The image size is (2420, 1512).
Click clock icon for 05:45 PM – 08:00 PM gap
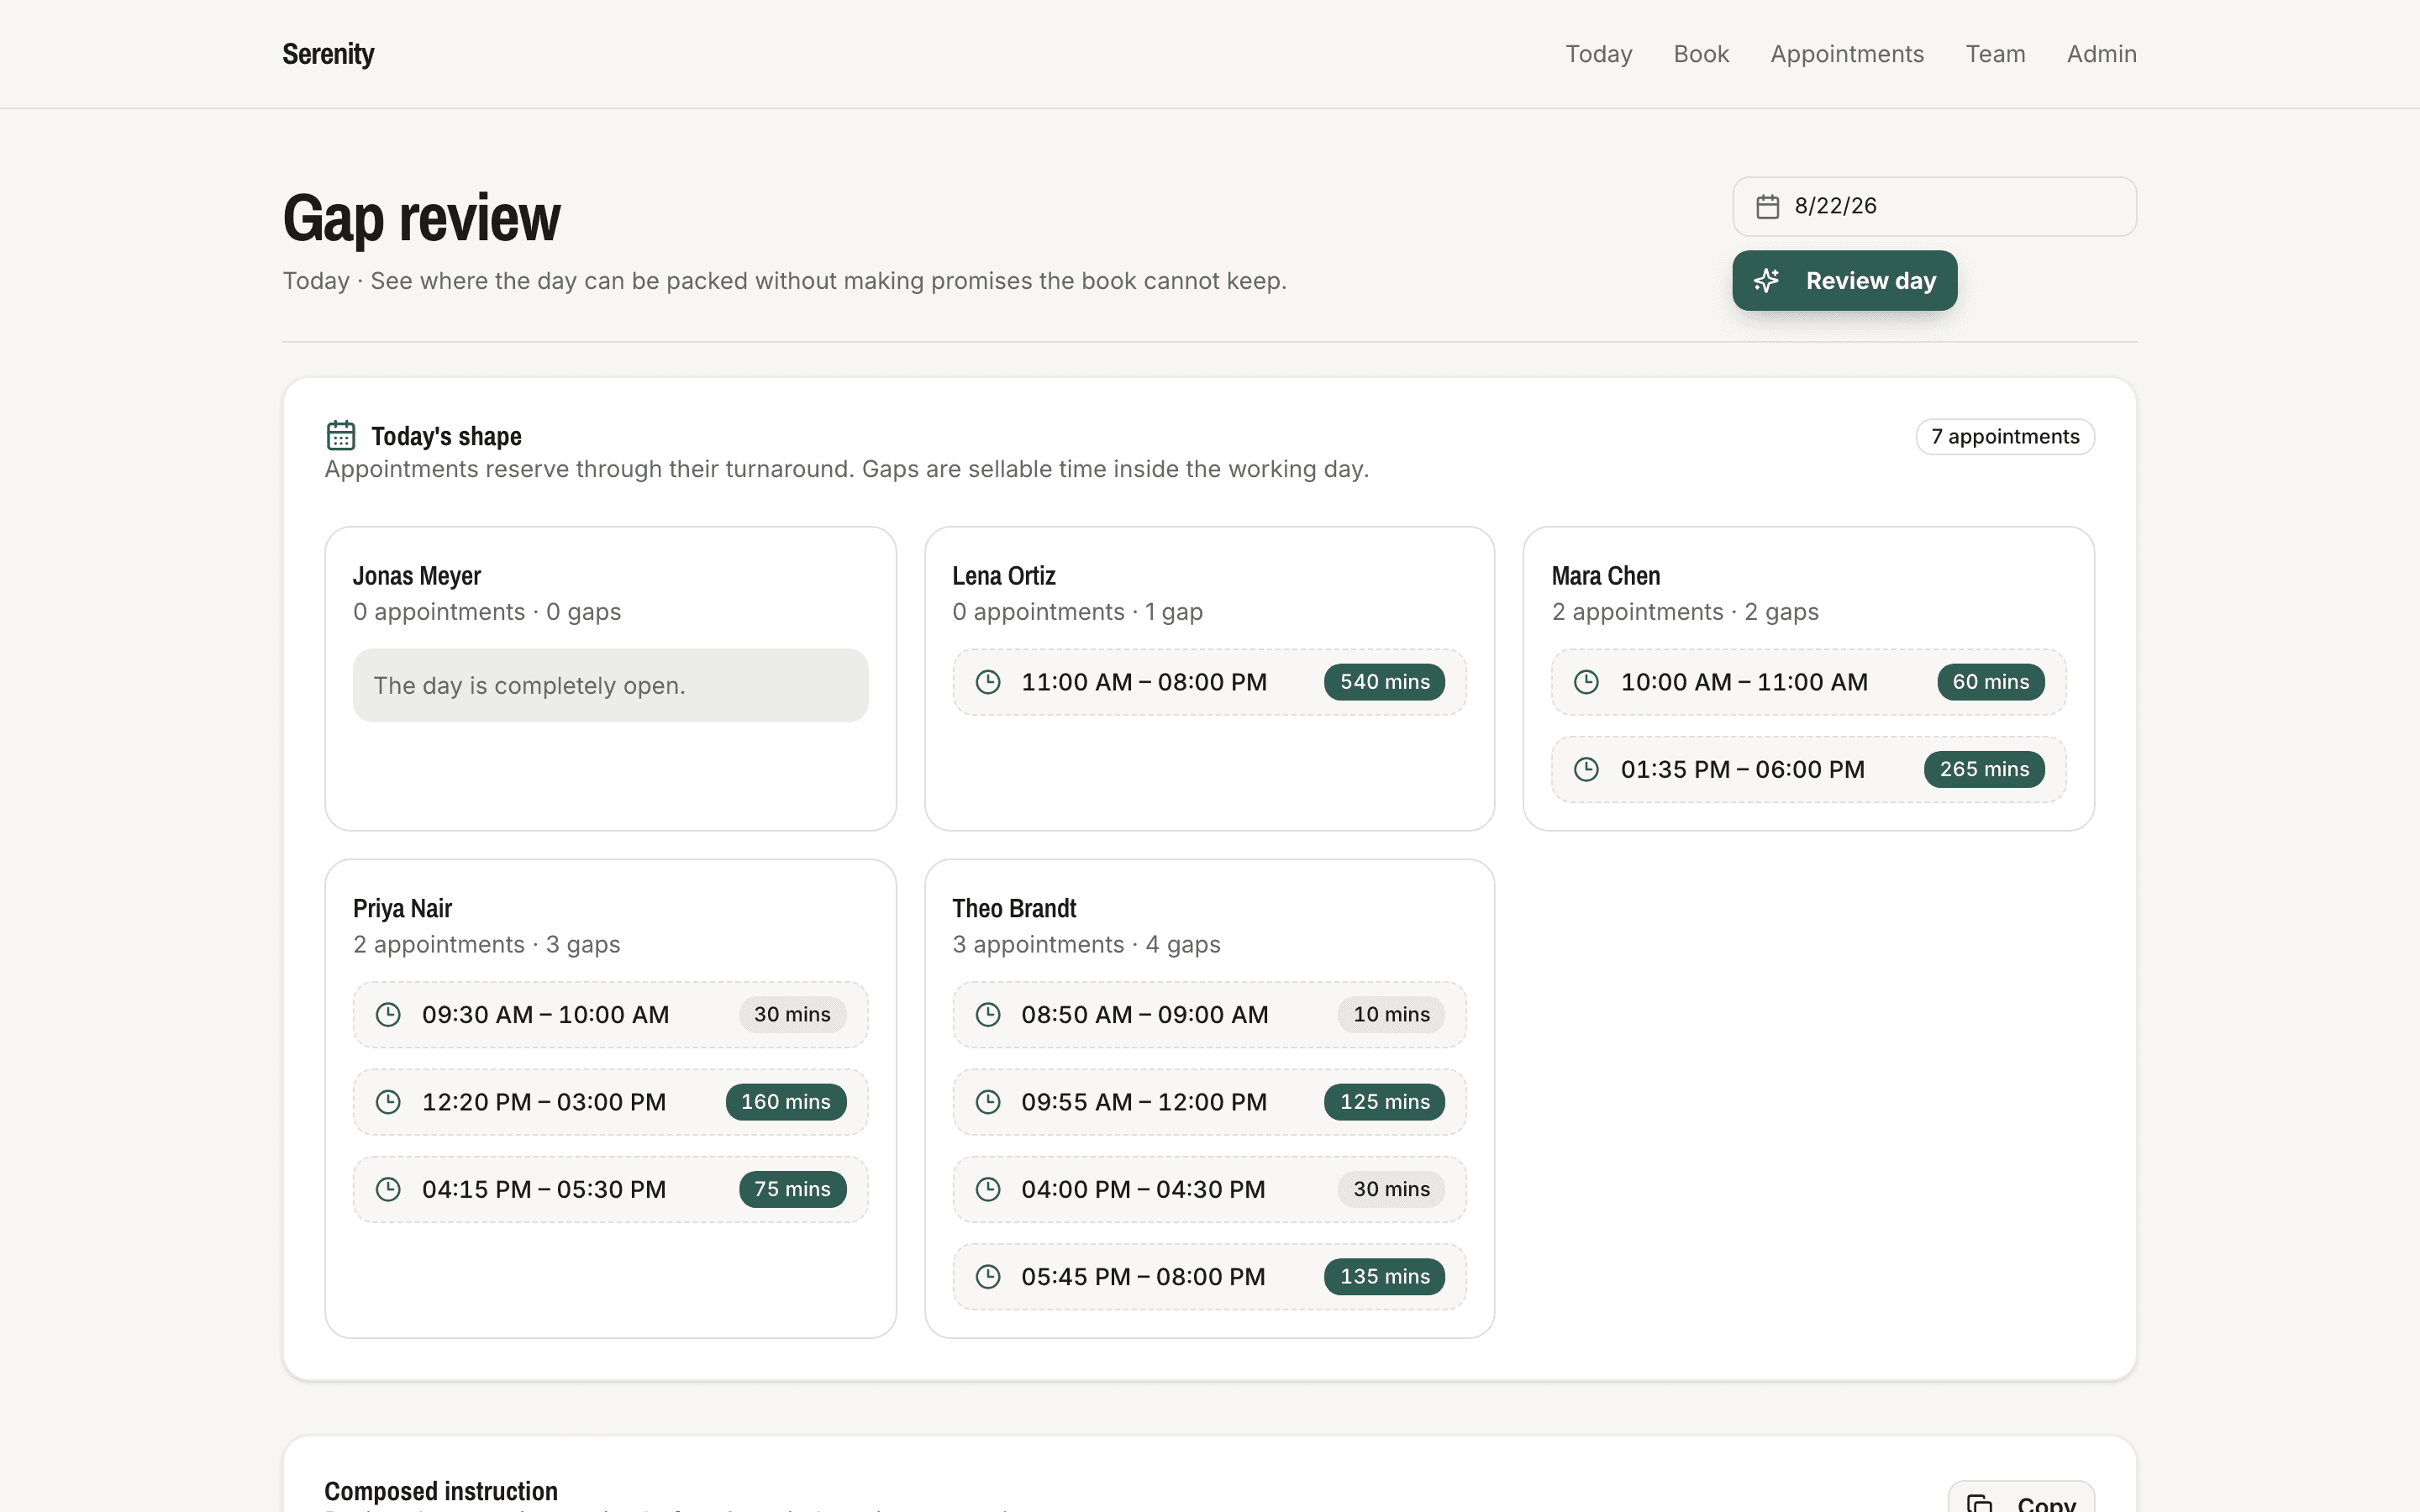[x=988, y=1277]
